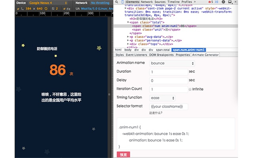
Task: Click the inspect element magnifier icon
Action: point(116,2)
